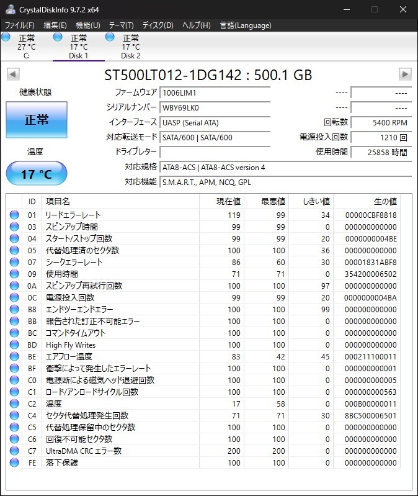418x496 pixels.
Task: Select the 落下保護 row text
Action: tap(62, 462)
